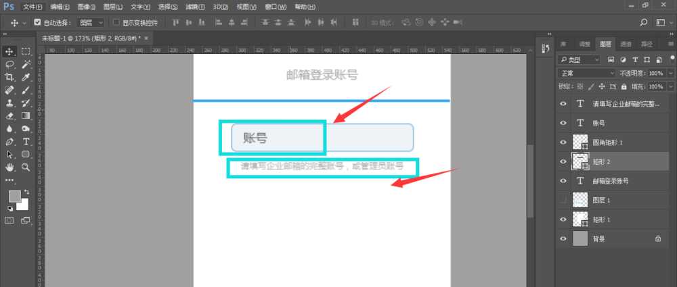This screenshot has width=677, height=287.
Task: Expand the layer filter 类型 dropdown
Action: [578, 59]
